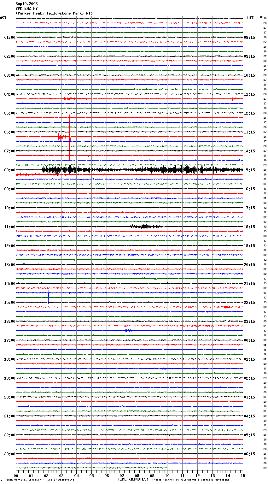
Task: Click the 21:15 UTC time label
Action: [249, 284]
